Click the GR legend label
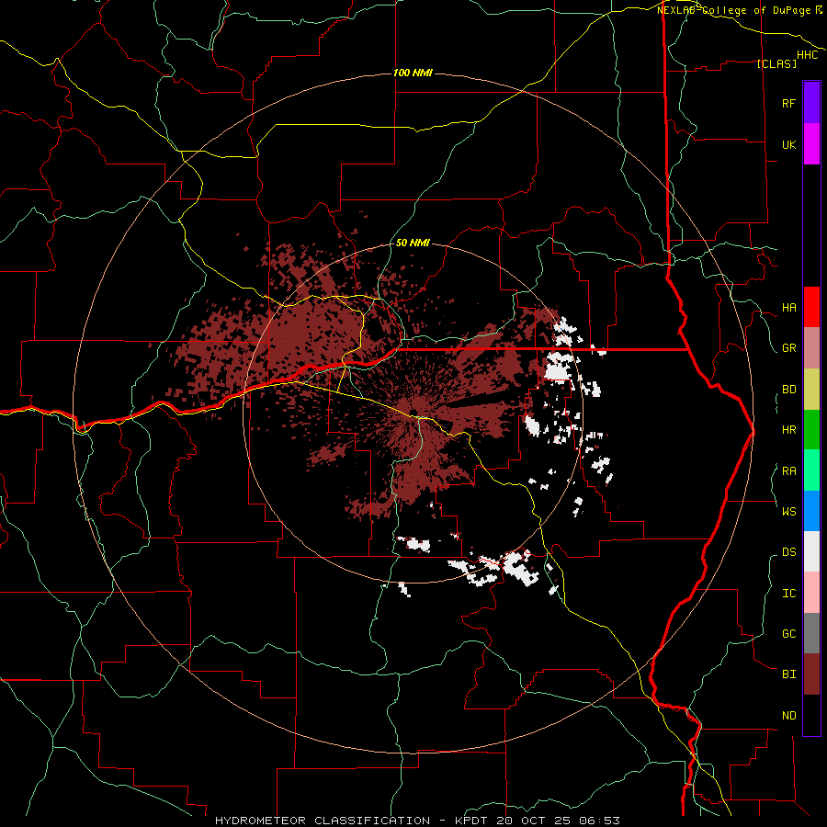827x827 pixels. tap(788, 348)
